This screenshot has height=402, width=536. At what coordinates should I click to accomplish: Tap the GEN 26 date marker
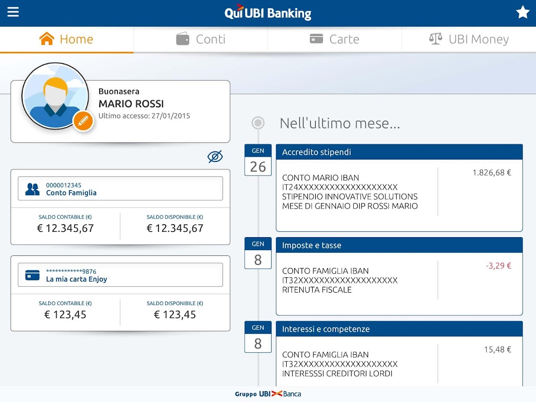tap(258, 160)
